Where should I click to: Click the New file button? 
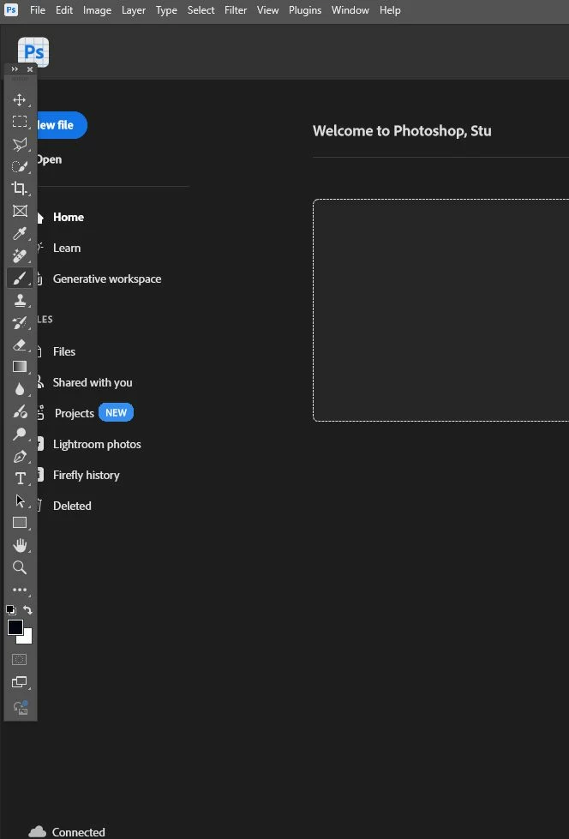(x=61, y=125)
